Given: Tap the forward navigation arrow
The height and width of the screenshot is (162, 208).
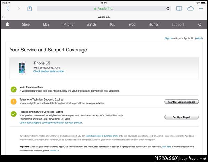Looking at the screenshot, I should coord(19,9).
